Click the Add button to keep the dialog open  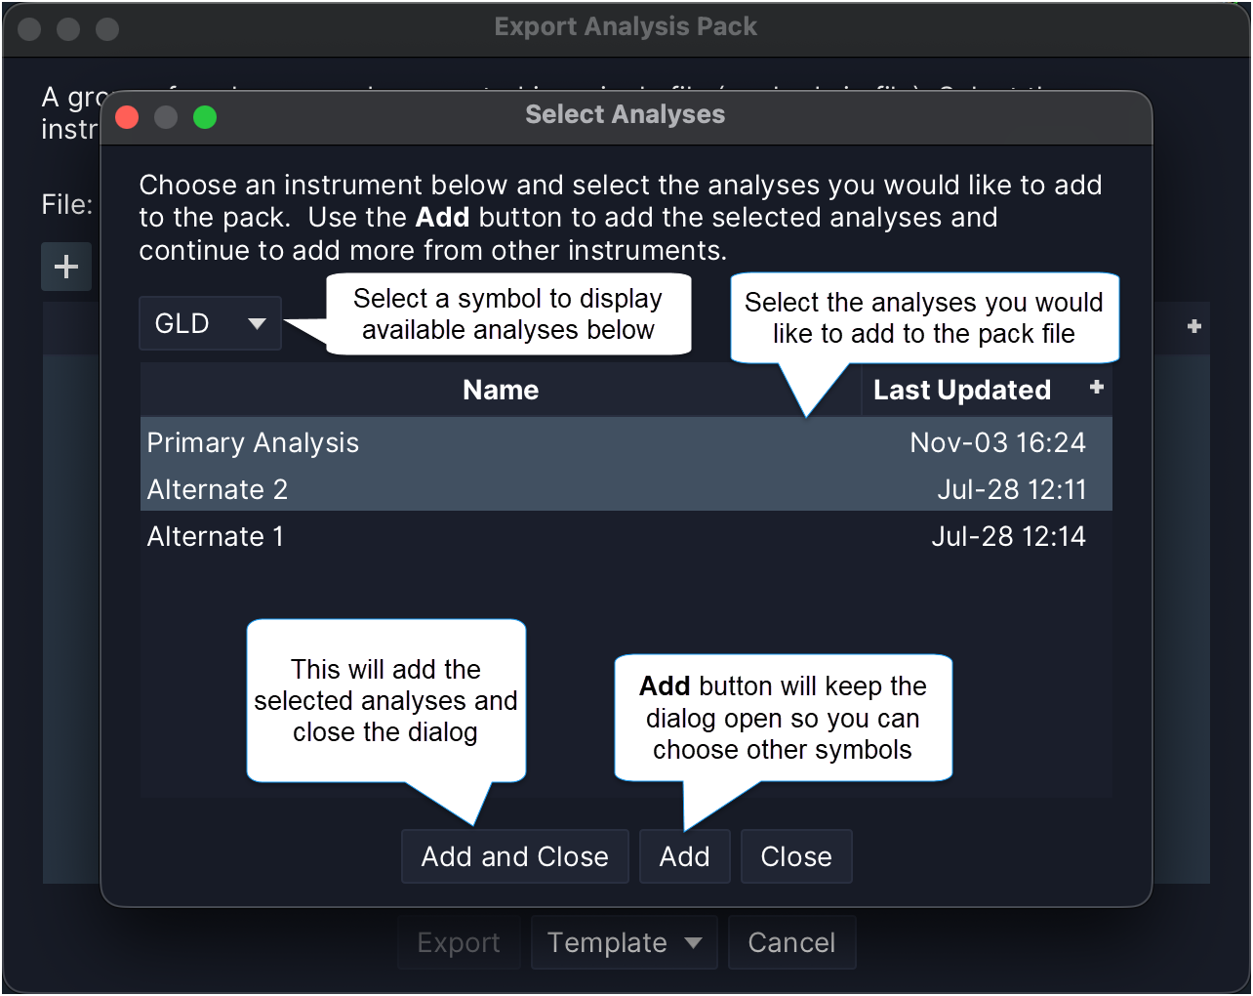[x=684, y=856]
